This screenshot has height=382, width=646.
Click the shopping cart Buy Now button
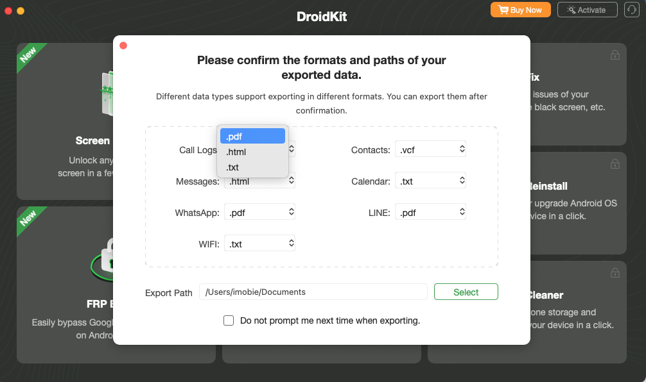pyautogui.click(x=520, y=10)
